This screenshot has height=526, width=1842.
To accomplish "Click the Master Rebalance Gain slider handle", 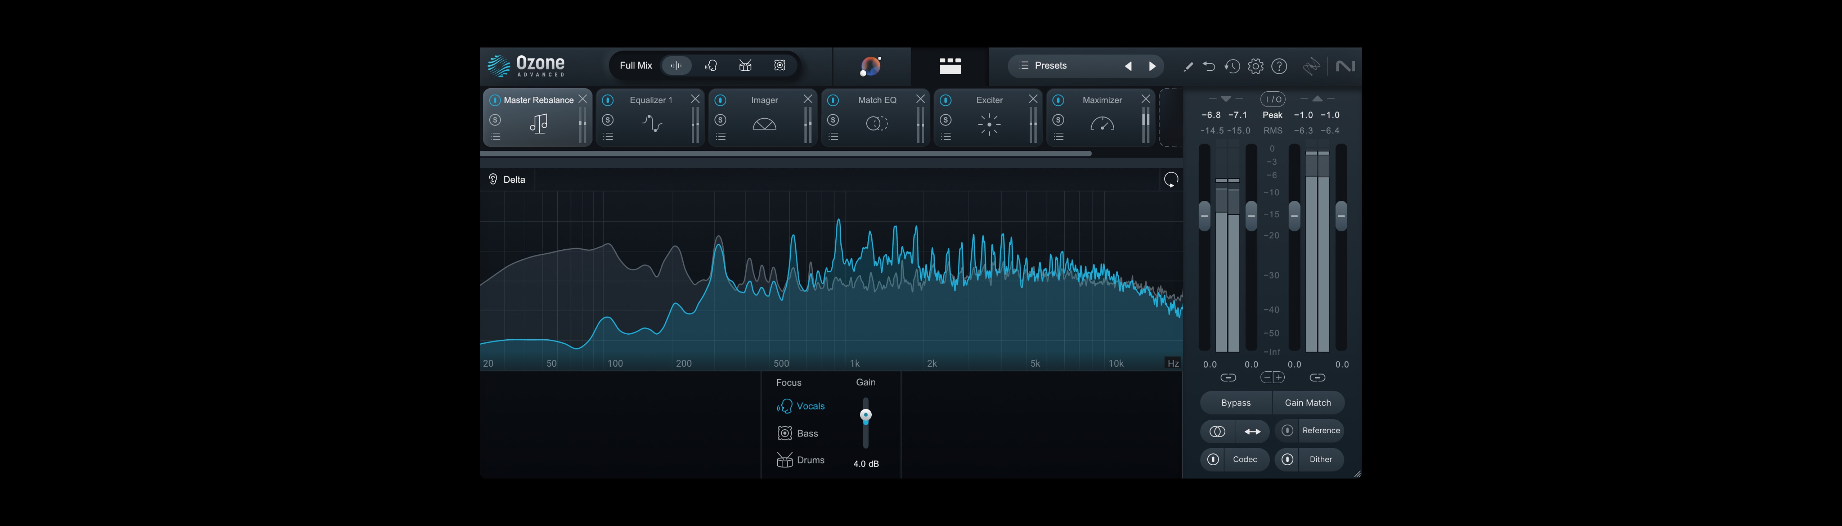I will point(865,415).
